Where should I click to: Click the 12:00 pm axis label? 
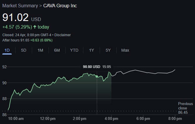[48, 119]
